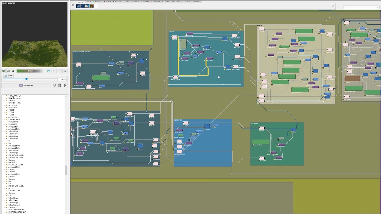Select the glossy green sphere shading button

click(13, 71)
